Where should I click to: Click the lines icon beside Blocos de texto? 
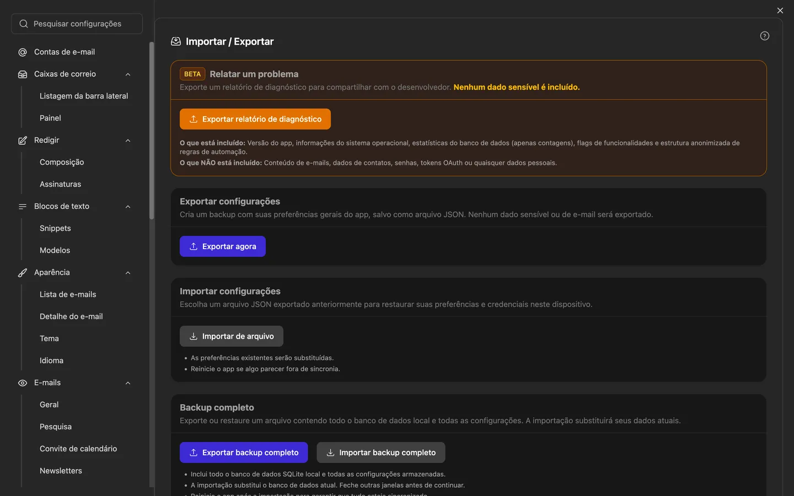point(23,207)
